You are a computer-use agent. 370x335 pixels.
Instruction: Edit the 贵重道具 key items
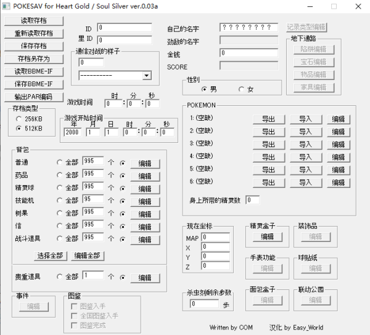(x=145, y=278)
